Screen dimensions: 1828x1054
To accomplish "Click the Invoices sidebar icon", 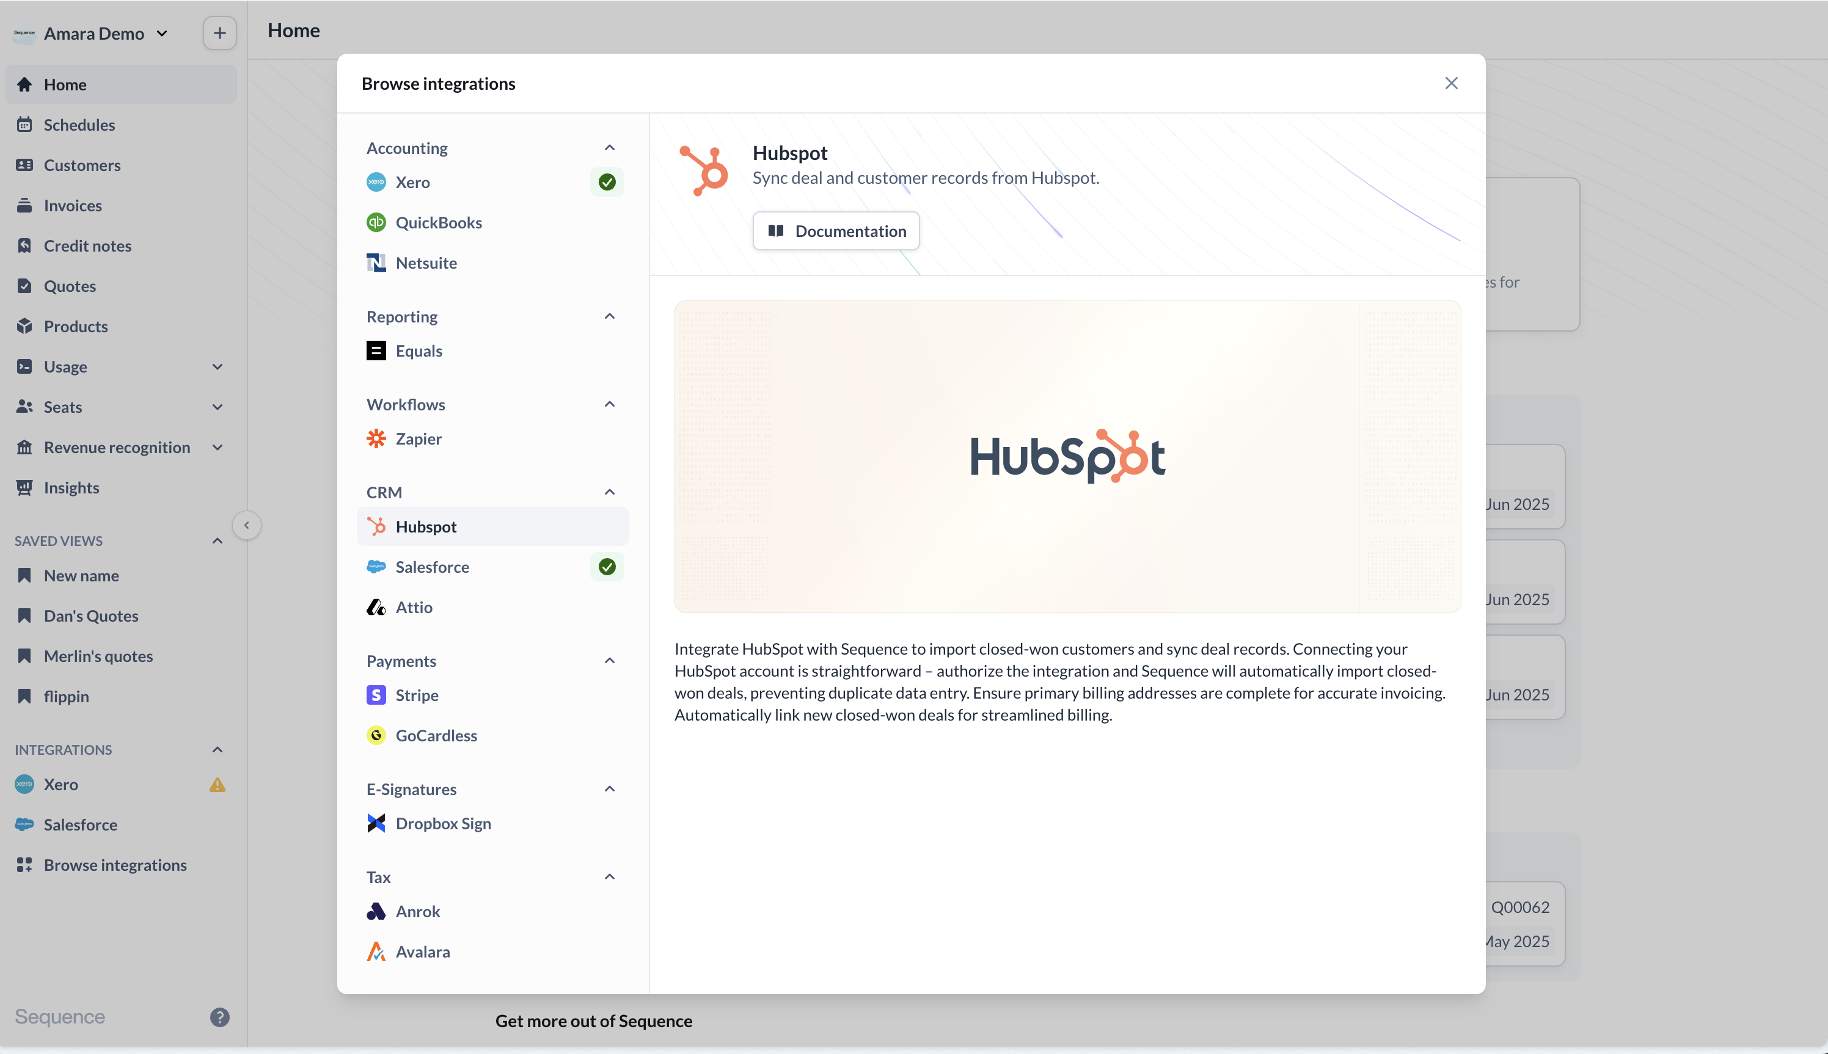I will (x=24, y=206).
